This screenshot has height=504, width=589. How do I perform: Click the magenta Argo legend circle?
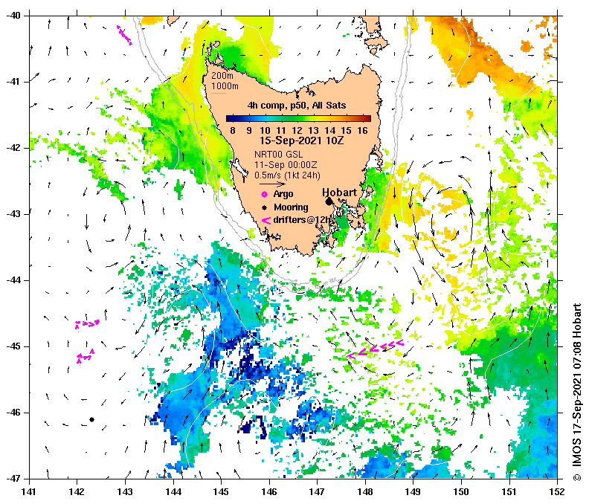265,194
